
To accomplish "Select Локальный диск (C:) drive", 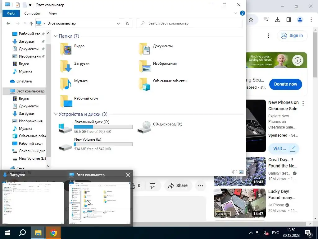I will 96,127.
